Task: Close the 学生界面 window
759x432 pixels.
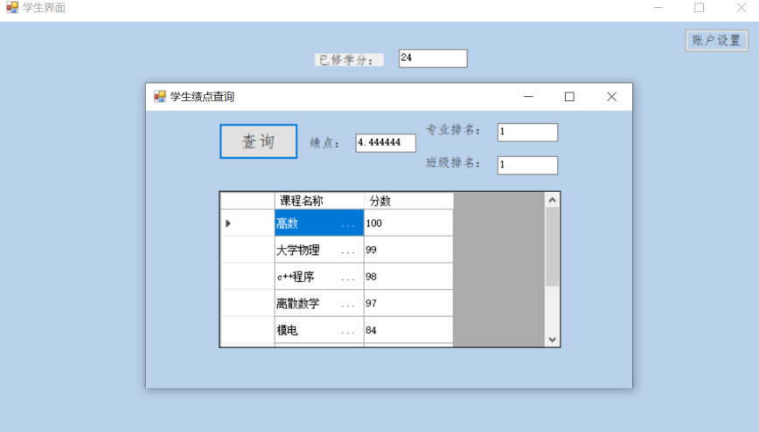Action: click(x=742, y=7)
